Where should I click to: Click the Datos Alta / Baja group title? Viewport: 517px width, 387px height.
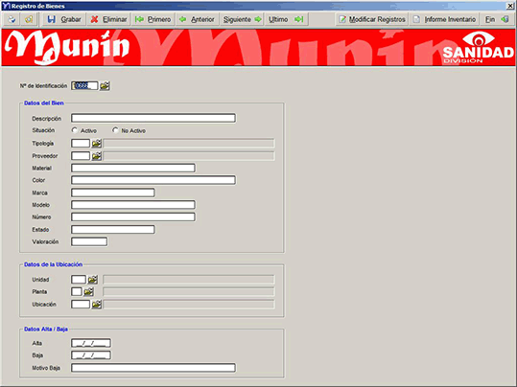[46, 329]
